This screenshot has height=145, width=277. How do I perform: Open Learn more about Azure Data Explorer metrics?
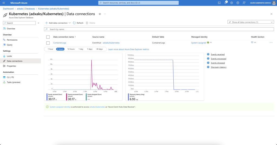tap(128, 49)
